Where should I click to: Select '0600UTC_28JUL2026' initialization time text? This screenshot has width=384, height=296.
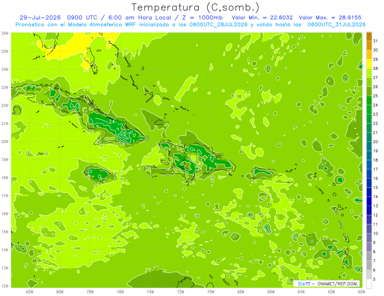click(x=218, y=24)
